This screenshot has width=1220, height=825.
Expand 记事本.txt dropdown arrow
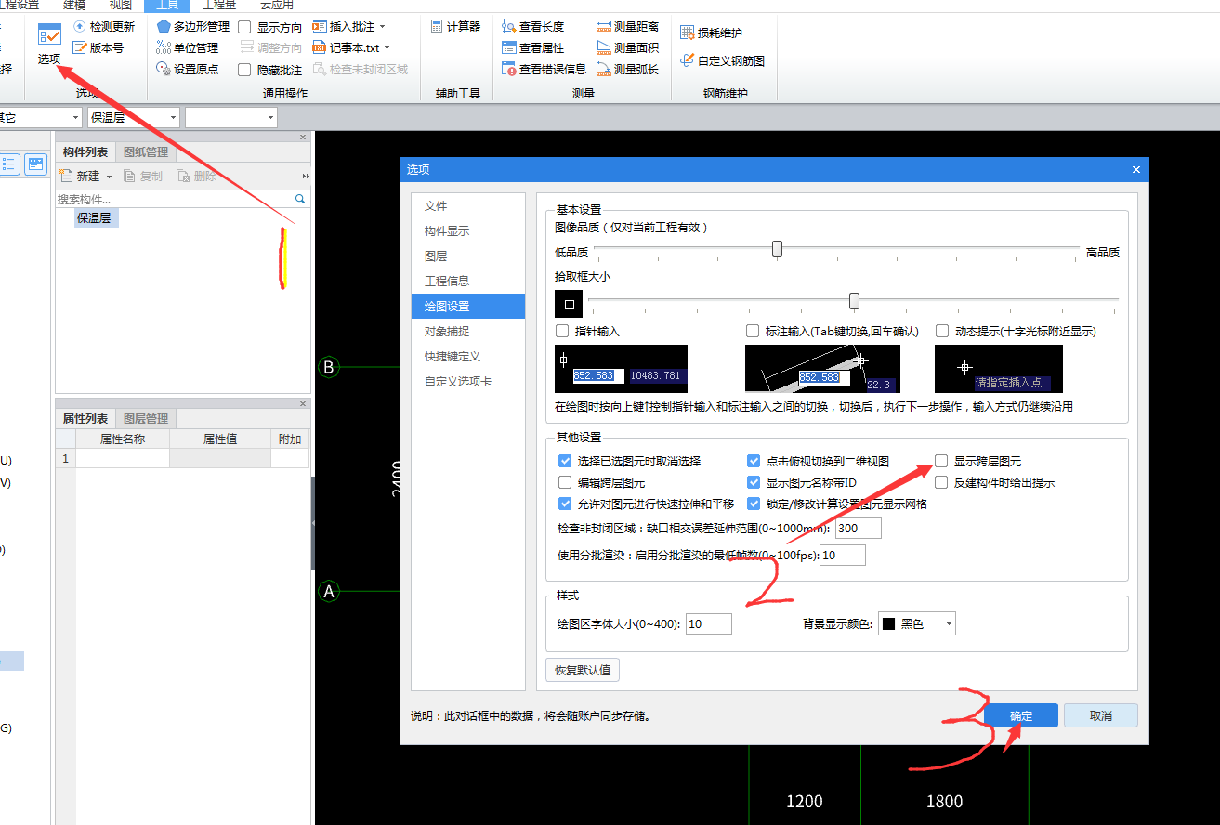[x=387, y=47]
